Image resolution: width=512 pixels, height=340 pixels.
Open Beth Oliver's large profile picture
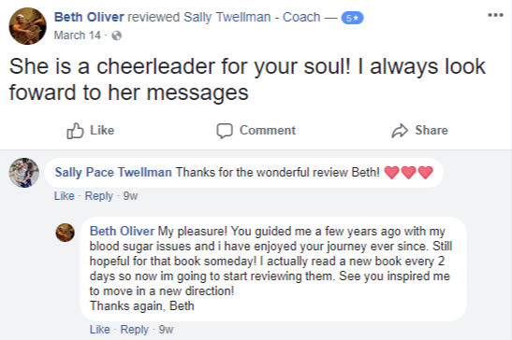point(27,26)
